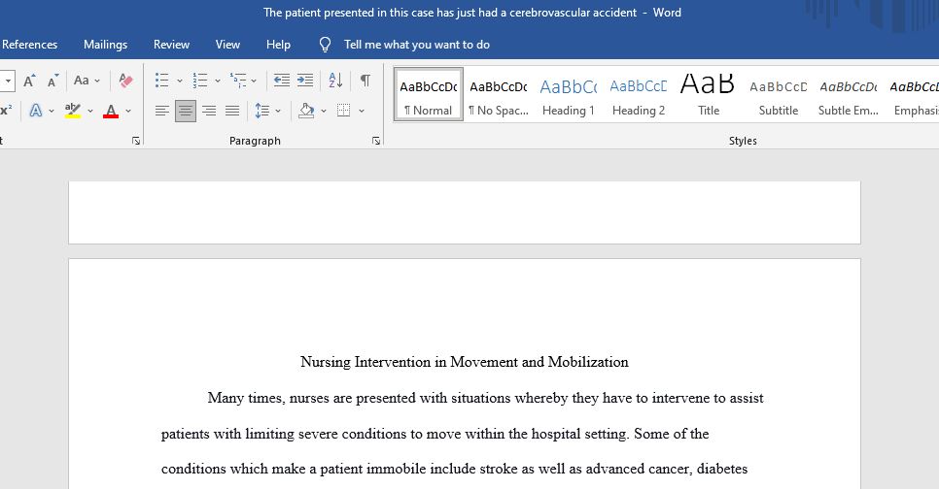The image size is (939, 489).
Task: Toggle superscript formatting
Action: click(x=6, y=111)
